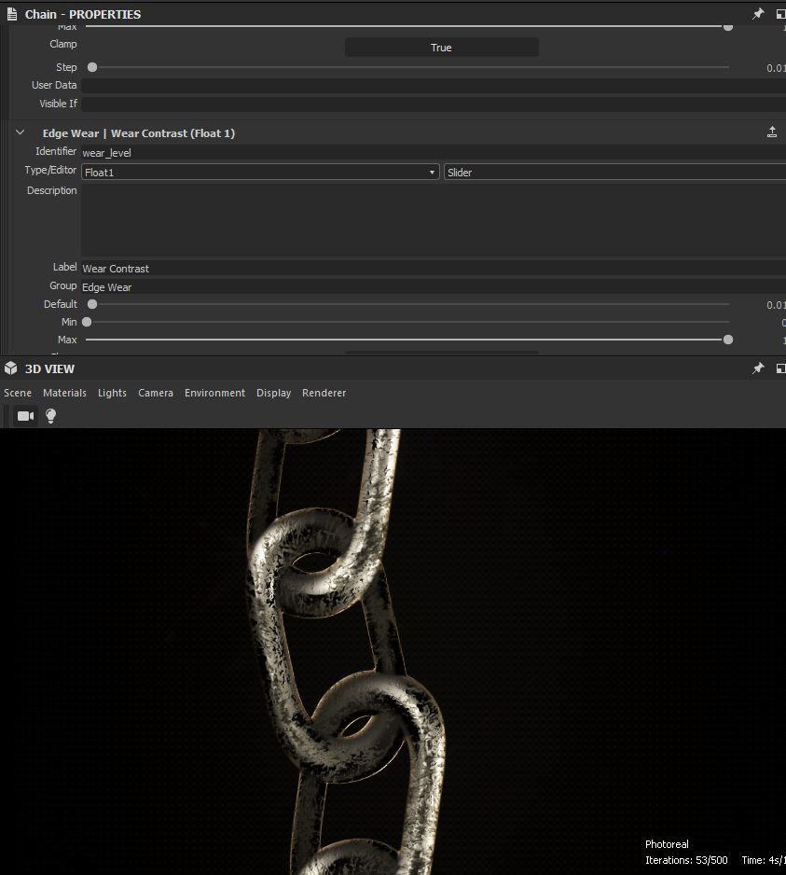Toggle the camera icon in the 3D View toolbar

tap(26, 416)
